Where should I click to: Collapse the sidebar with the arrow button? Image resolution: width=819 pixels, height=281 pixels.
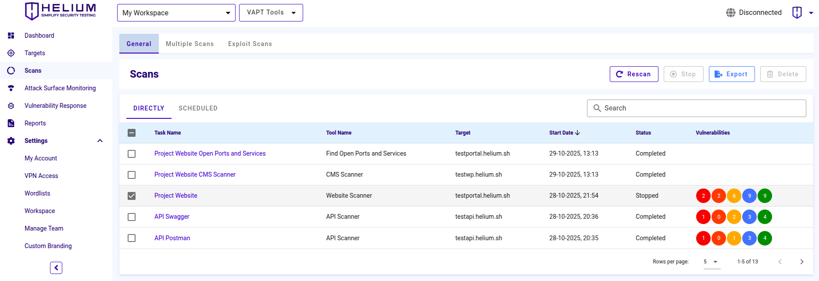pyautogui.click(x=56, y=268)
